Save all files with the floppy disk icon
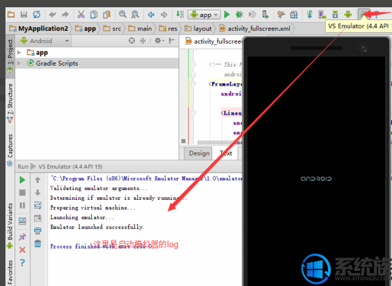Screen dimensions: 392x286 24,15
